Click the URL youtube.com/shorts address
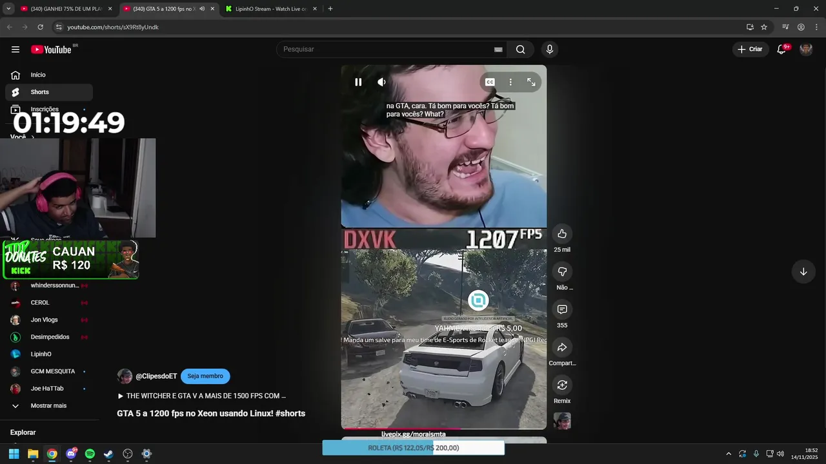Screen dimensions: 826x464 113,27
